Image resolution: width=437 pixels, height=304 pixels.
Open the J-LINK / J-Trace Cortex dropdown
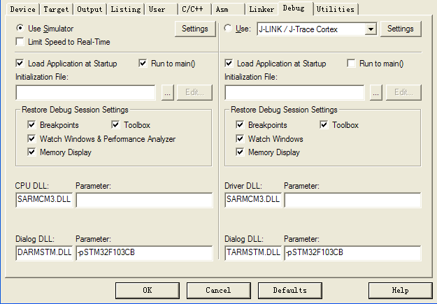pyautogui.click(x=371, y=29)
